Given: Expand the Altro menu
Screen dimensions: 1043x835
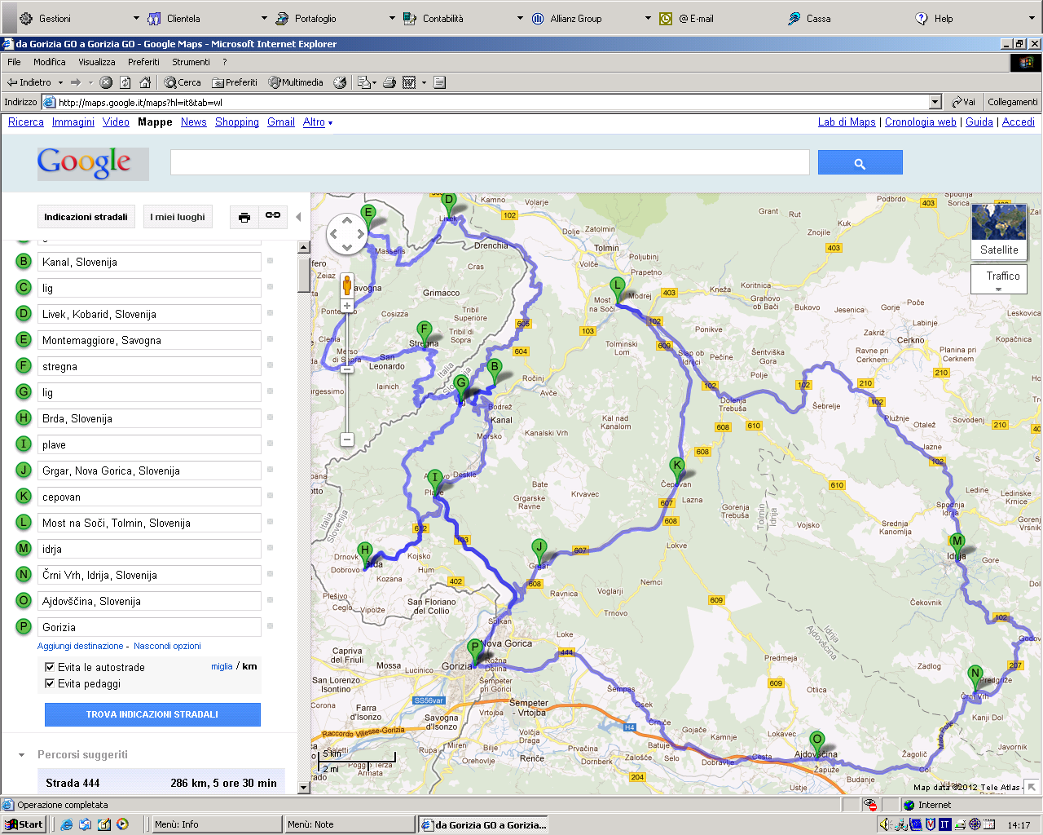Looking at the screenshot, I should point(318,122).
